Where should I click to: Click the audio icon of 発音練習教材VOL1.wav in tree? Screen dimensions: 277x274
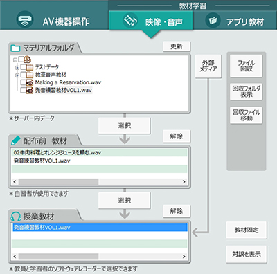30,90
